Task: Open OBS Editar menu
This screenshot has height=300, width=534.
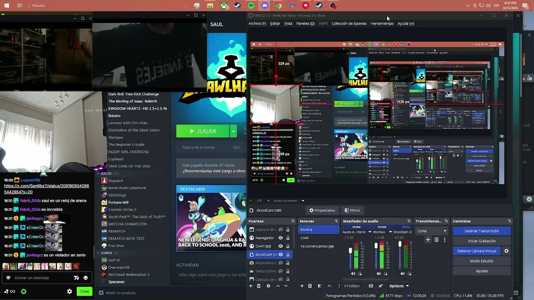Action: (275, 24)
